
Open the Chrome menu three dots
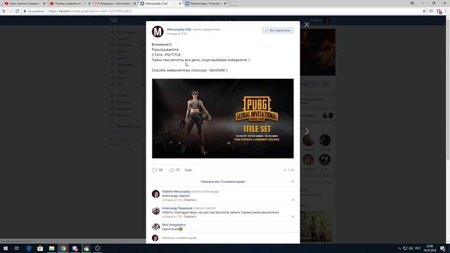pyautogui.click(x=446, y=11)
